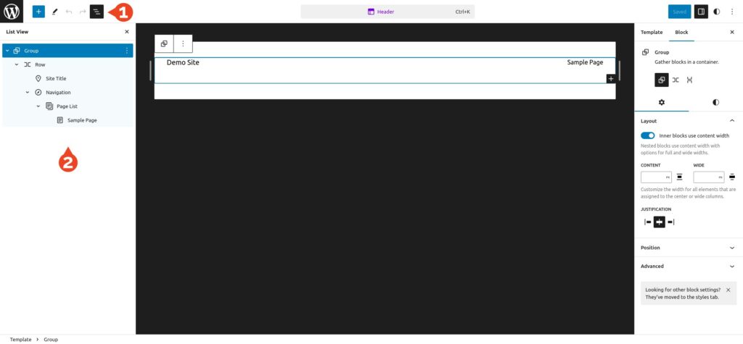Open the Settings gear tab
The height and width of the screenshot is (344, 743).
pyautogui.click(x=662, y=102)
